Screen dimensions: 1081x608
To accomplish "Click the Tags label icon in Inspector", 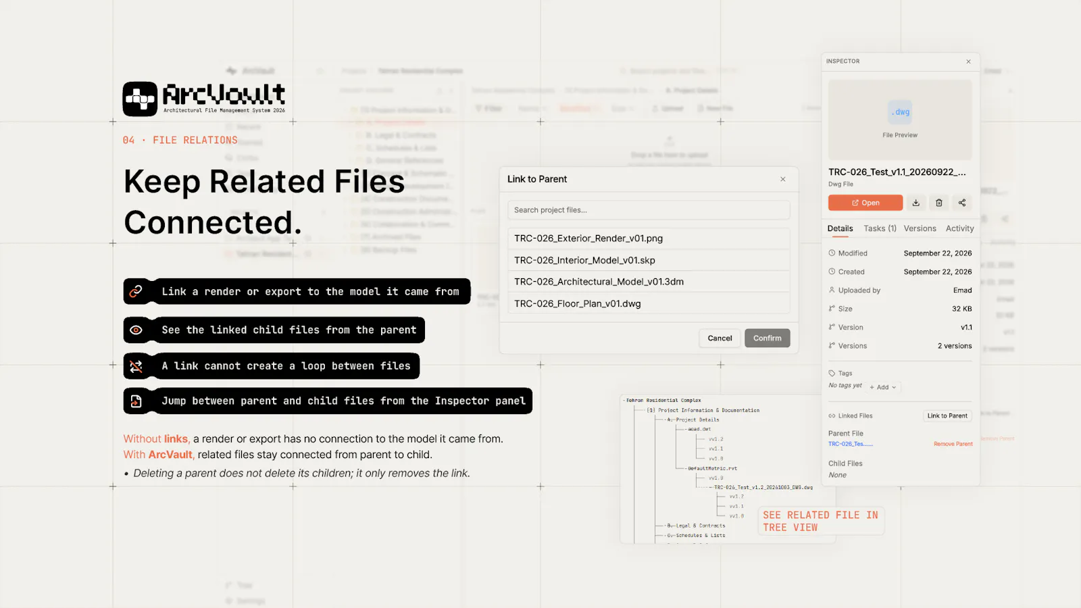I will click(x=832, y=373).
